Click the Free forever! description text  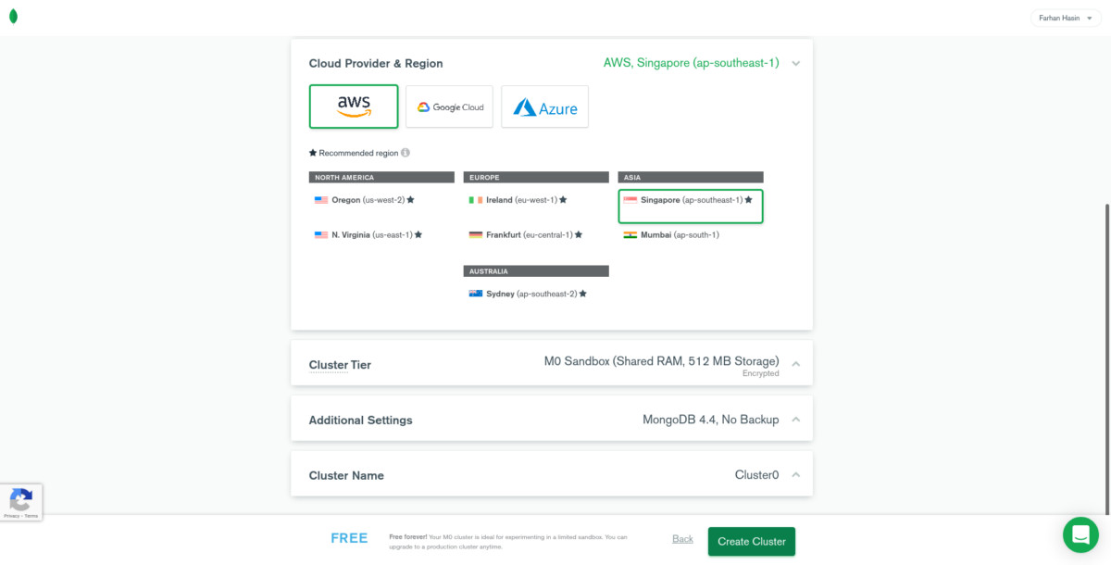(x=508, y=542)
